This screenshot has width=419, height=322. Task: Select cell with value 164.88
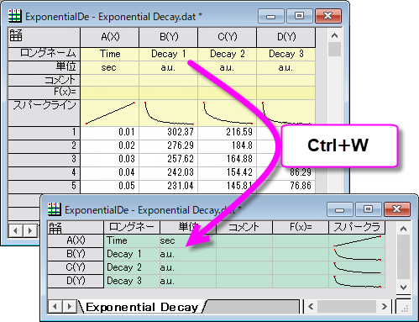[228, 159]
